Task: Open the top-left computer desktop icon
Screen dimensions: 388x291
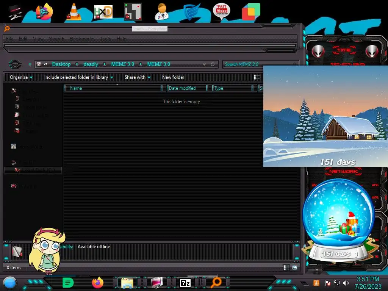Action: tap(15, 12)
